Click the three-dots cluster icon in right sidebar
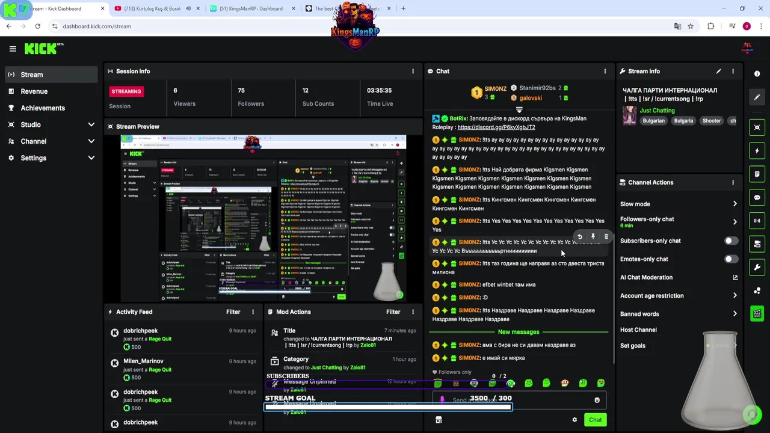The image size is (770, 433). click(x=757, y=290)
